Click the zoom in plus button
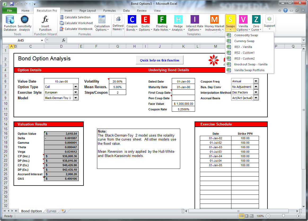 [x=298, y=216]
